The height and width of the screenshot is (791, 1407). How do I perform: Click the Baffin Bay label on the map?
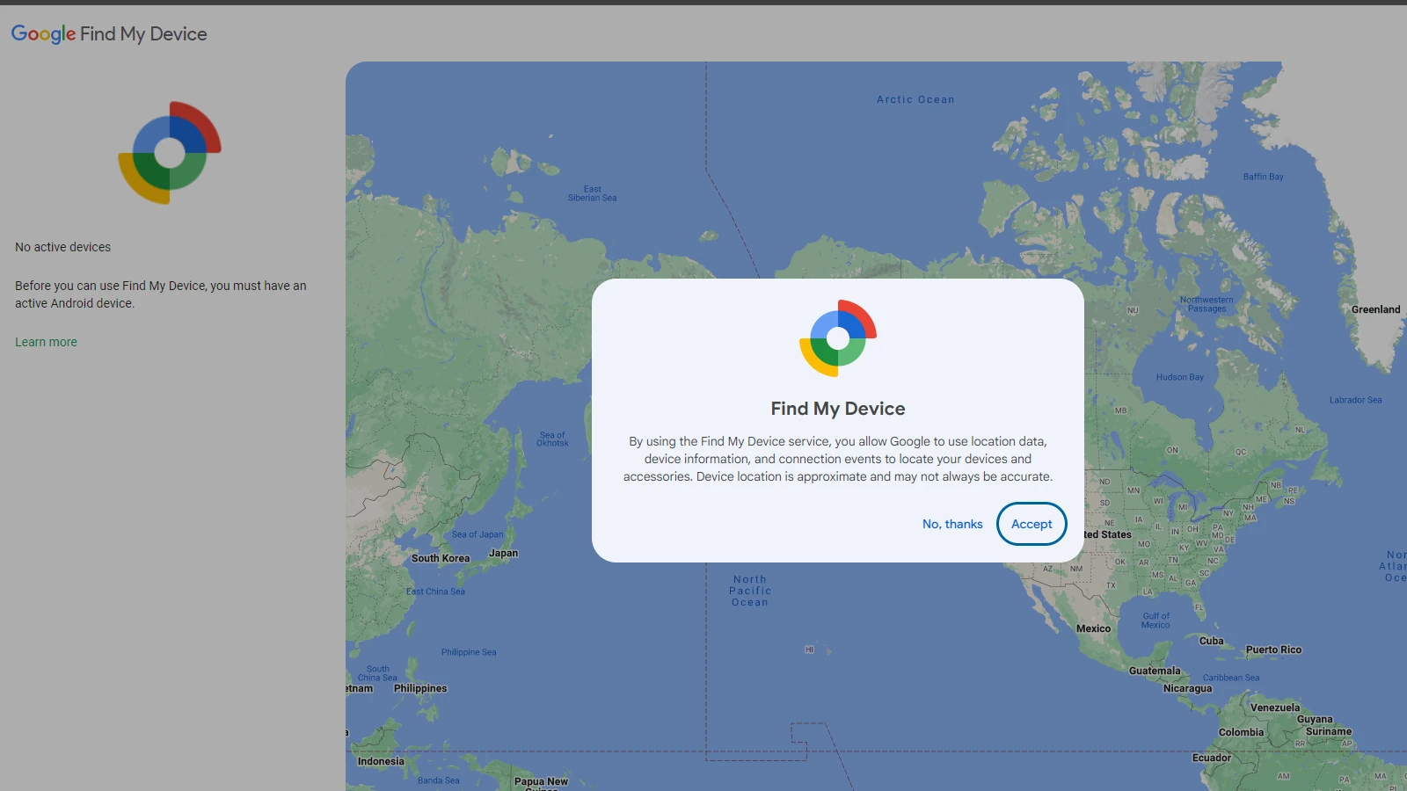(x=1264, y=177)
